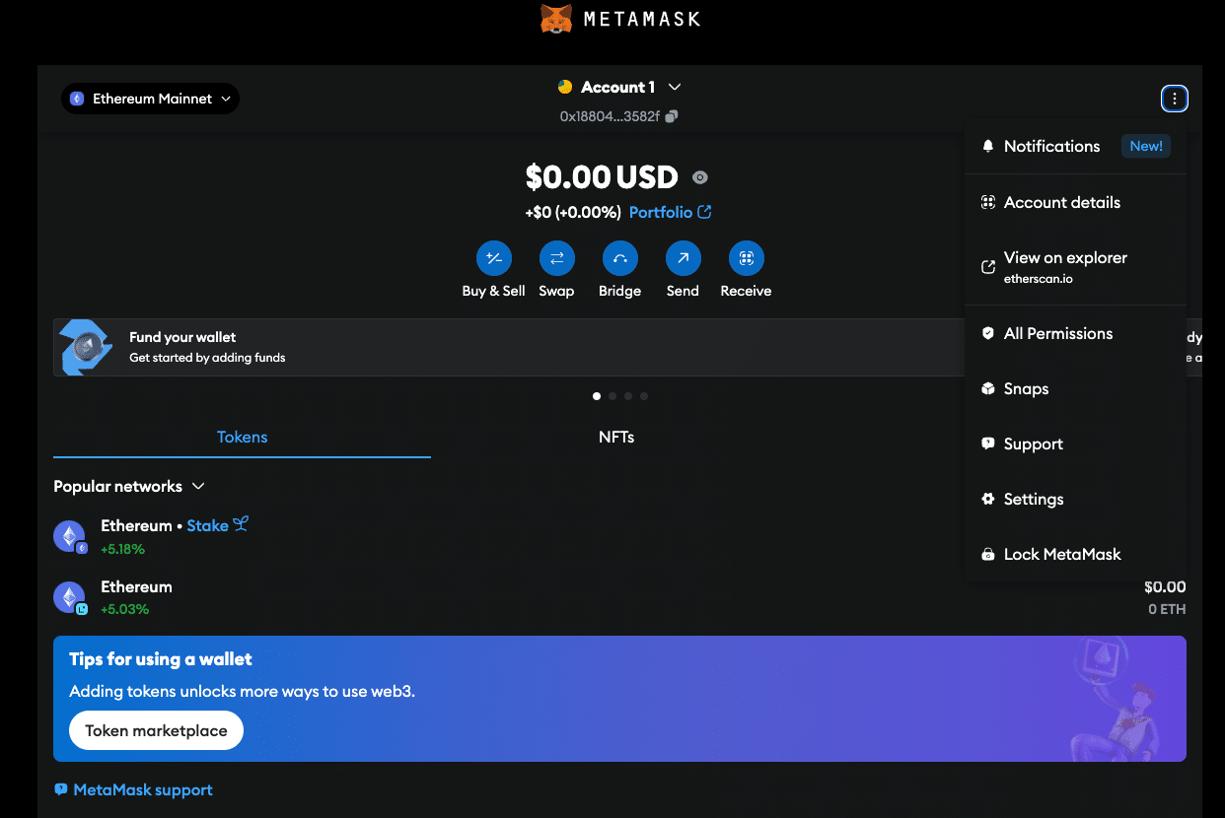Select the second carousel dot indicator
The width and height of the screenshot is (1225, 818).
[x=612, y=395]
